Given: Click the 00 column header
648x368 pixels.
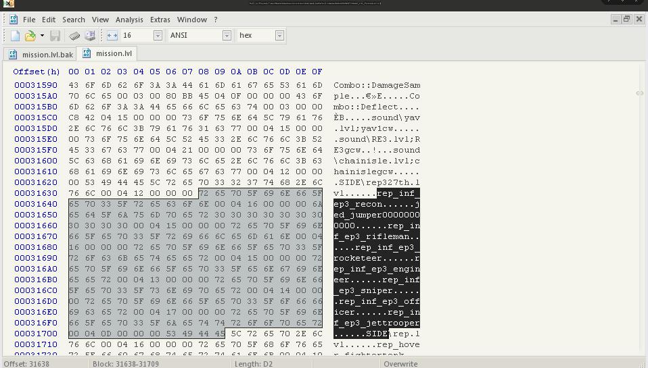Looking at the screenshot, I should (x=74, y=72).
